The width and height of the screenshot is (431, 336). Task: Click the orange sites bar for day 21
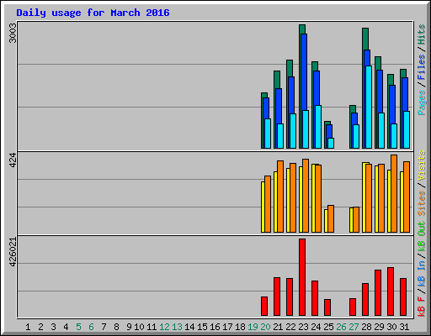click(x=280, y=197)
